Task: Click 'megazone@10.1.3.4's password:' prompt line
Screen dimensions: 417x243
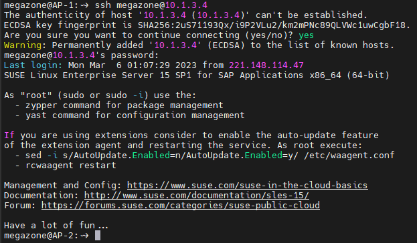Action: (x=81, y=55)
